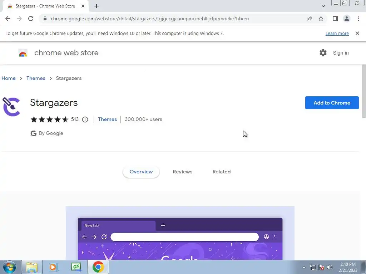Click Chrome icon in taskbar

coord(98,267)
